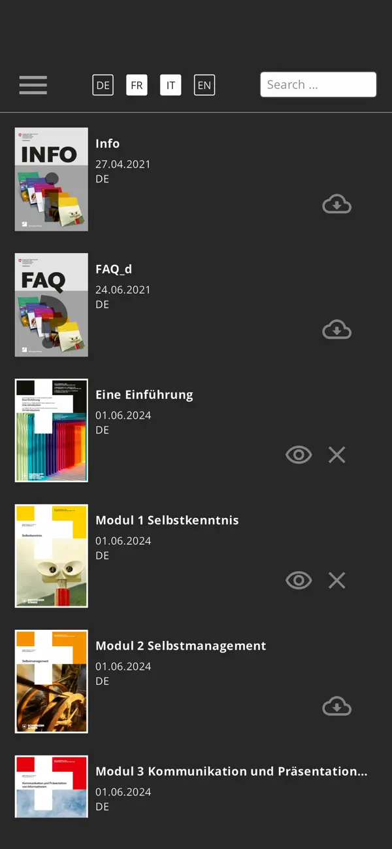Switch to the FR language tab
The width and height of the screenshot is (392, 849).
(137, 84)
